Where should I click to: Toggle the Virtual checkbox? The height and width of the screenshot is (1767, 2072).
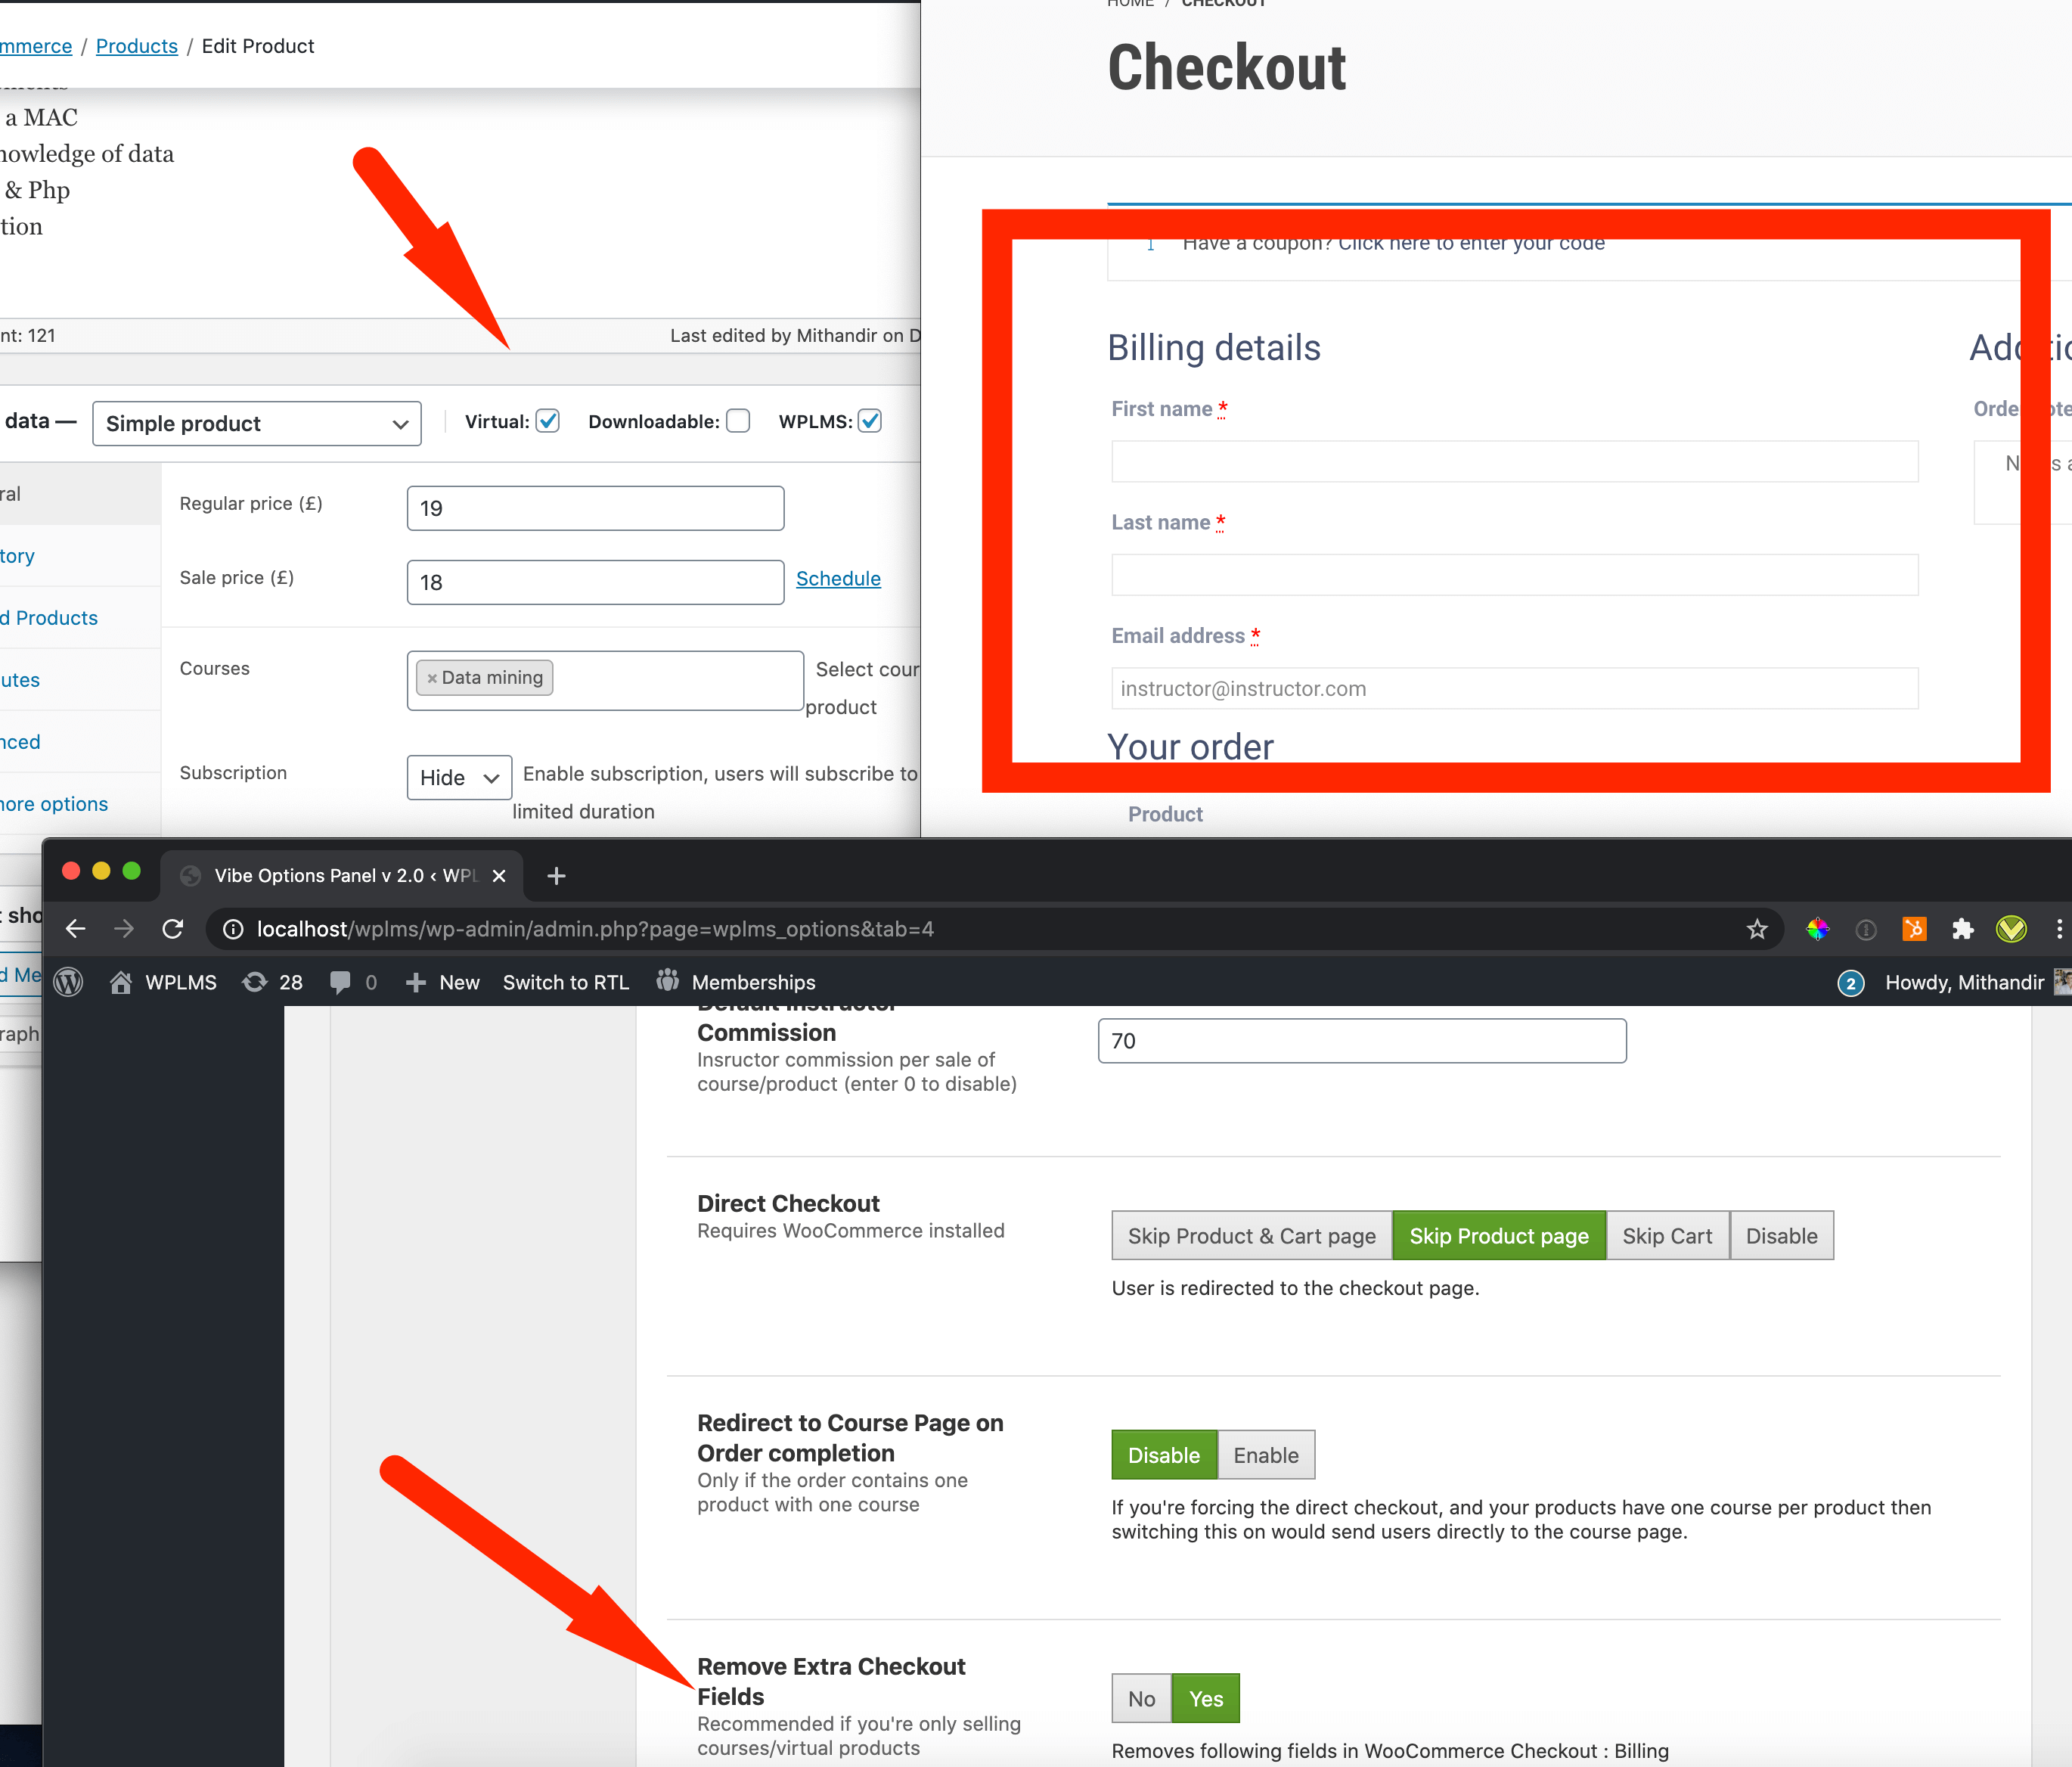tap(547, 421)
